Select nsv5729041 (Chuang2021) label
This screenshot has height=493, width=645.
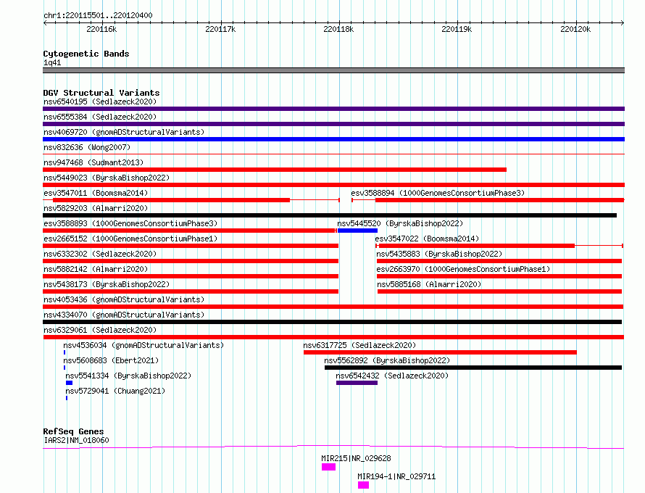tap(115, 391)
